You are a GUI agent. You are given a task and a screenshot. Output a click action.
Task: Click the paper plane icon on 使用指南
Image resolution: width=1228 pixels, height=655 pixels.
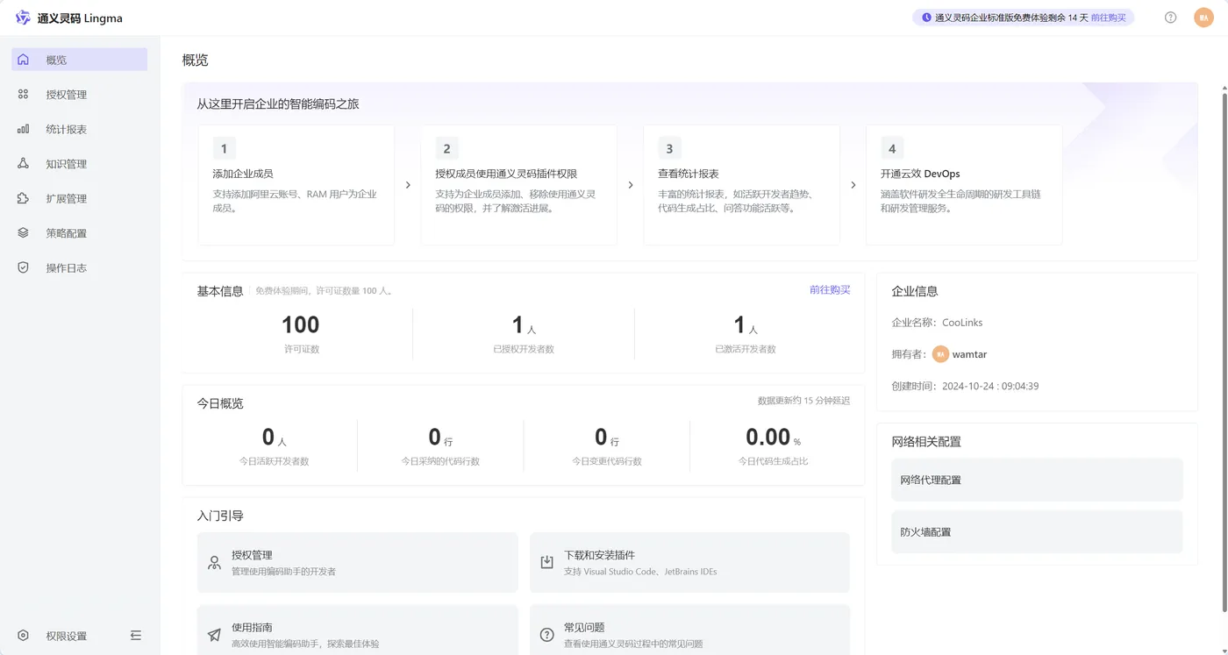214,635
